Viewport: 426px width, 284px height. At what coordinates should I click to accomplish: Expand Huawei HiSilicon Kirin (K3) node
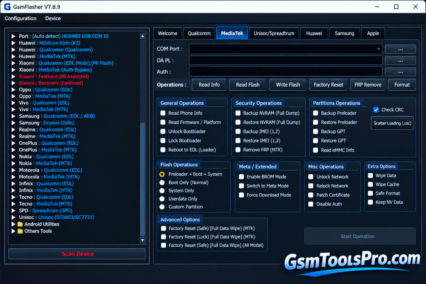point(13,43)
